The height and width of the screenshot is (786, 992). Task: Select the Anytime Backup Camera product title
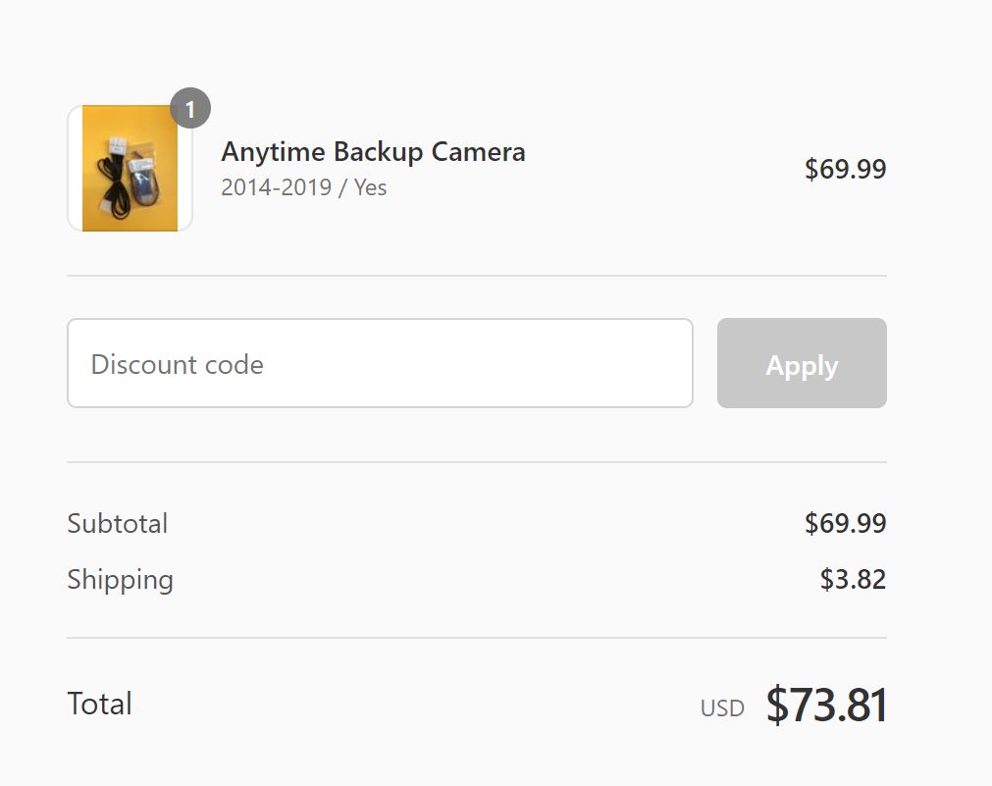[373, 152]
